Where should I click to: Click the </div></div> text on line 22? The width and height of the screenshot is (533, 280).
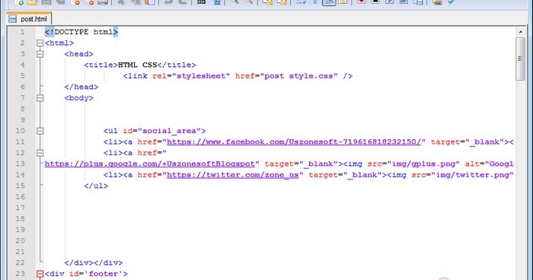94,263
